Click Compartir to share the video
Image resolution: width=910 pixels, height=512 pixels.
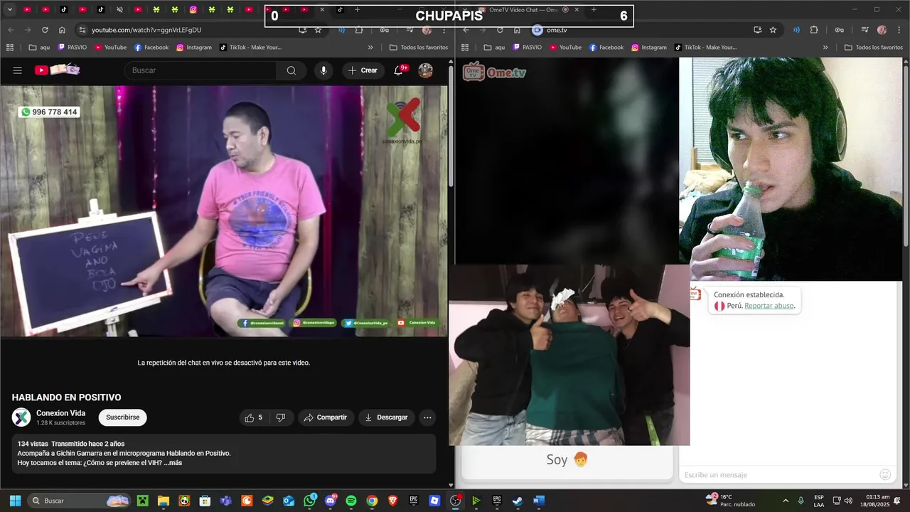pos(326,417)
